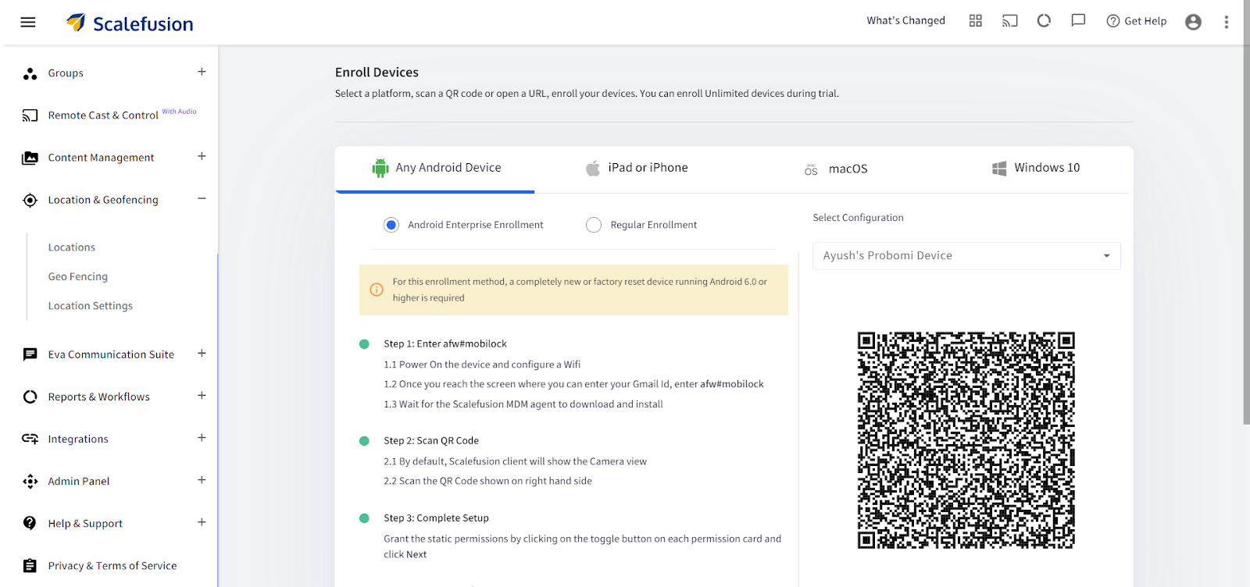Click the Step 2: Scan QR Code text
Viewport: 1250px width, 587px height.
click(431, 441)
